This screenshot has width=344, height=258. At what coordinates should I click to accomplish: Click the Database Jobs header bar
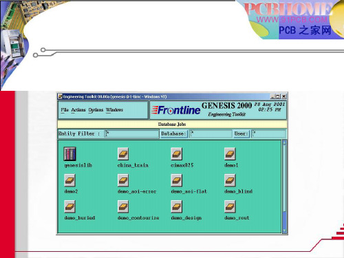click(x=172, y=125)
